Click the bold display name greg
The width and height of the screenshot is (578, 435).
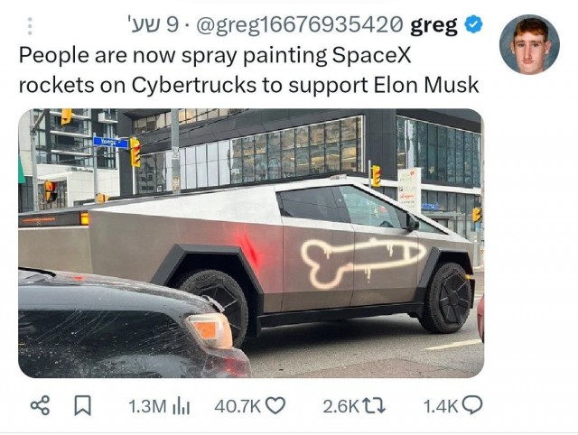[x=433, y=26]
